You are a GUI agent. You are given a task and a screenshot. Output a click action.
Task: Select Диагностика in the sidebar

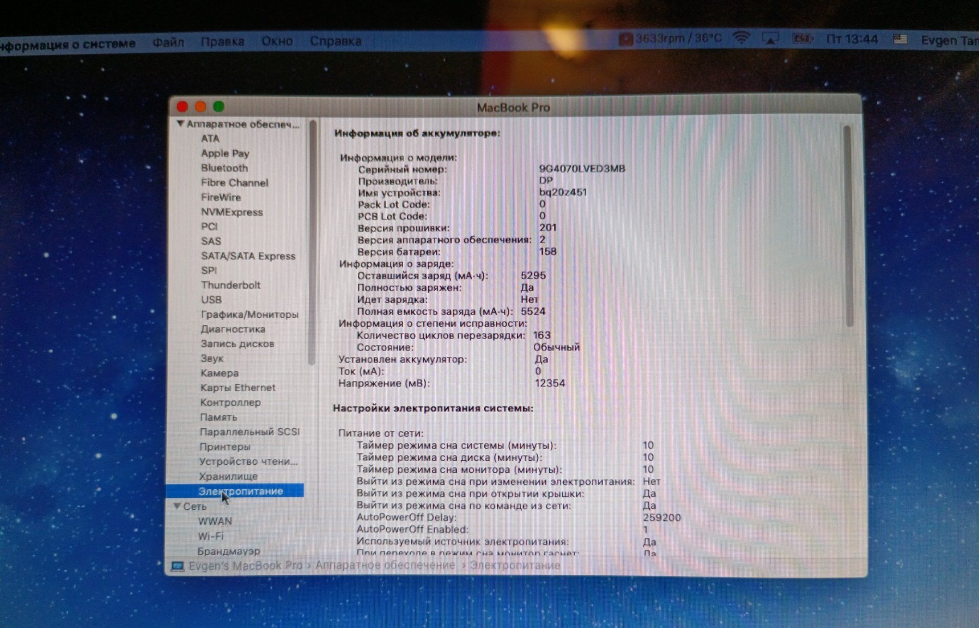pos(233,329)
